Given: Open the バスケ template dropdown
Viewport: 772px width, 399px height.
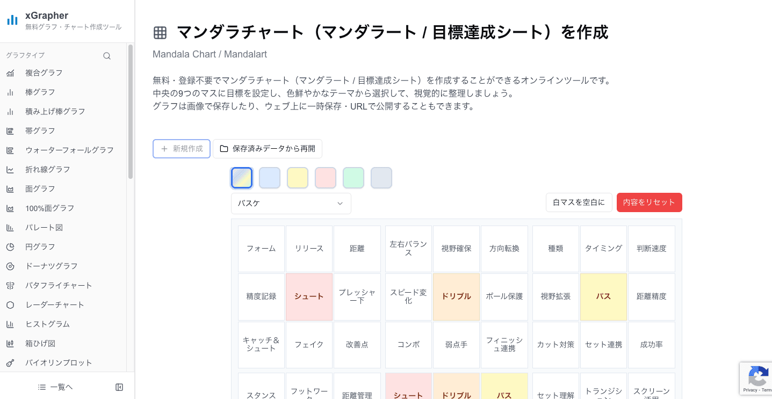Looking at the screenshot, I should click(x=291, y=203).
